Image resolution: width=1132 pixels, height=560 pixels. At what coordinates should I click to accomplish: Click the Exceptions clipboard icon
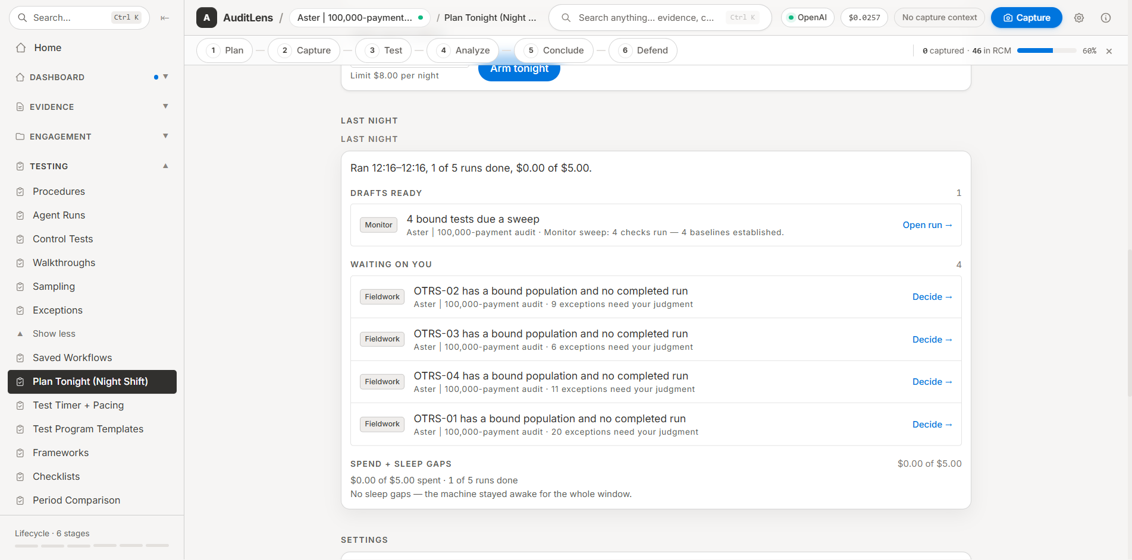(20, 311)
